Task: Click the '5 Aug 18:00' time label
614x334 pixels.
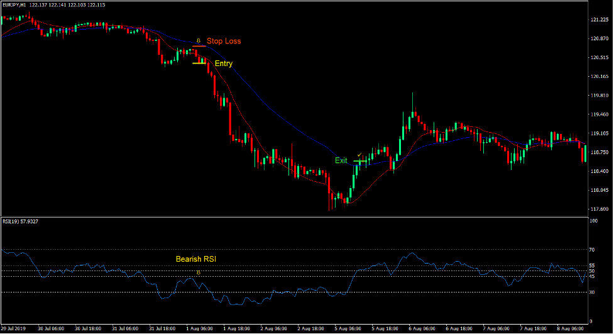Action: 385,328
